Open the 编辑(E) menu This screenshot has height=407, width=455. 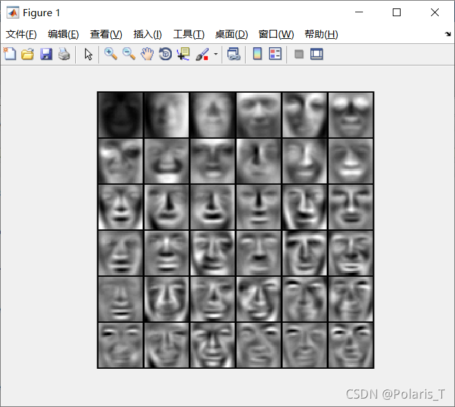[64, 34]
